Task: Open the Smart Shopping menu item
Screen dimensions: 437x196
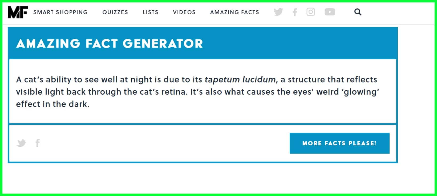Action: [60, 12]
